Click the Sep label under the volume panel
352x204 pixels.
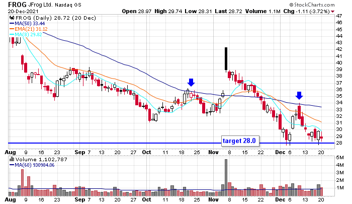pyautogui.click(x=79, y=199)
